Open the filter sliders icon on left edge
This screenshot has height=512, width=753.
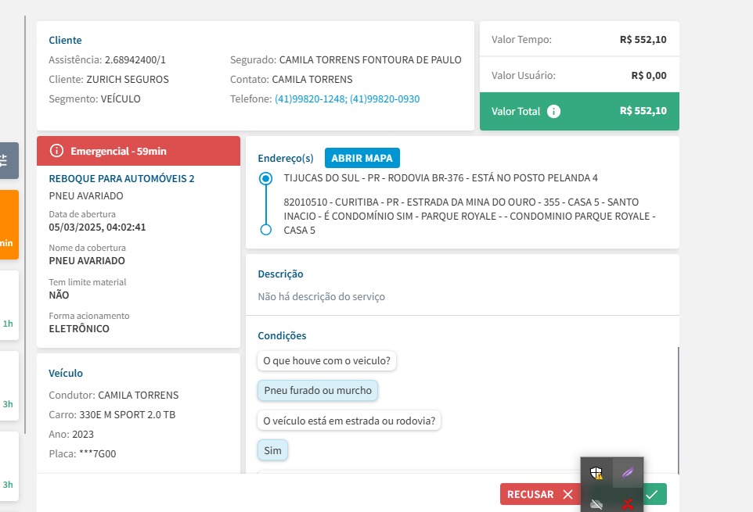(6, 160)
